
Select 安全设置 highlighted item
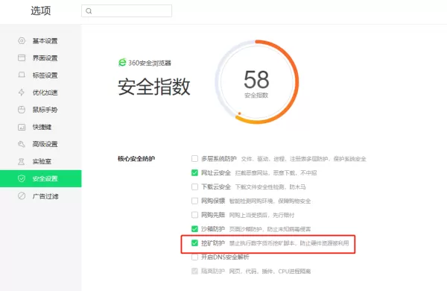41,178
